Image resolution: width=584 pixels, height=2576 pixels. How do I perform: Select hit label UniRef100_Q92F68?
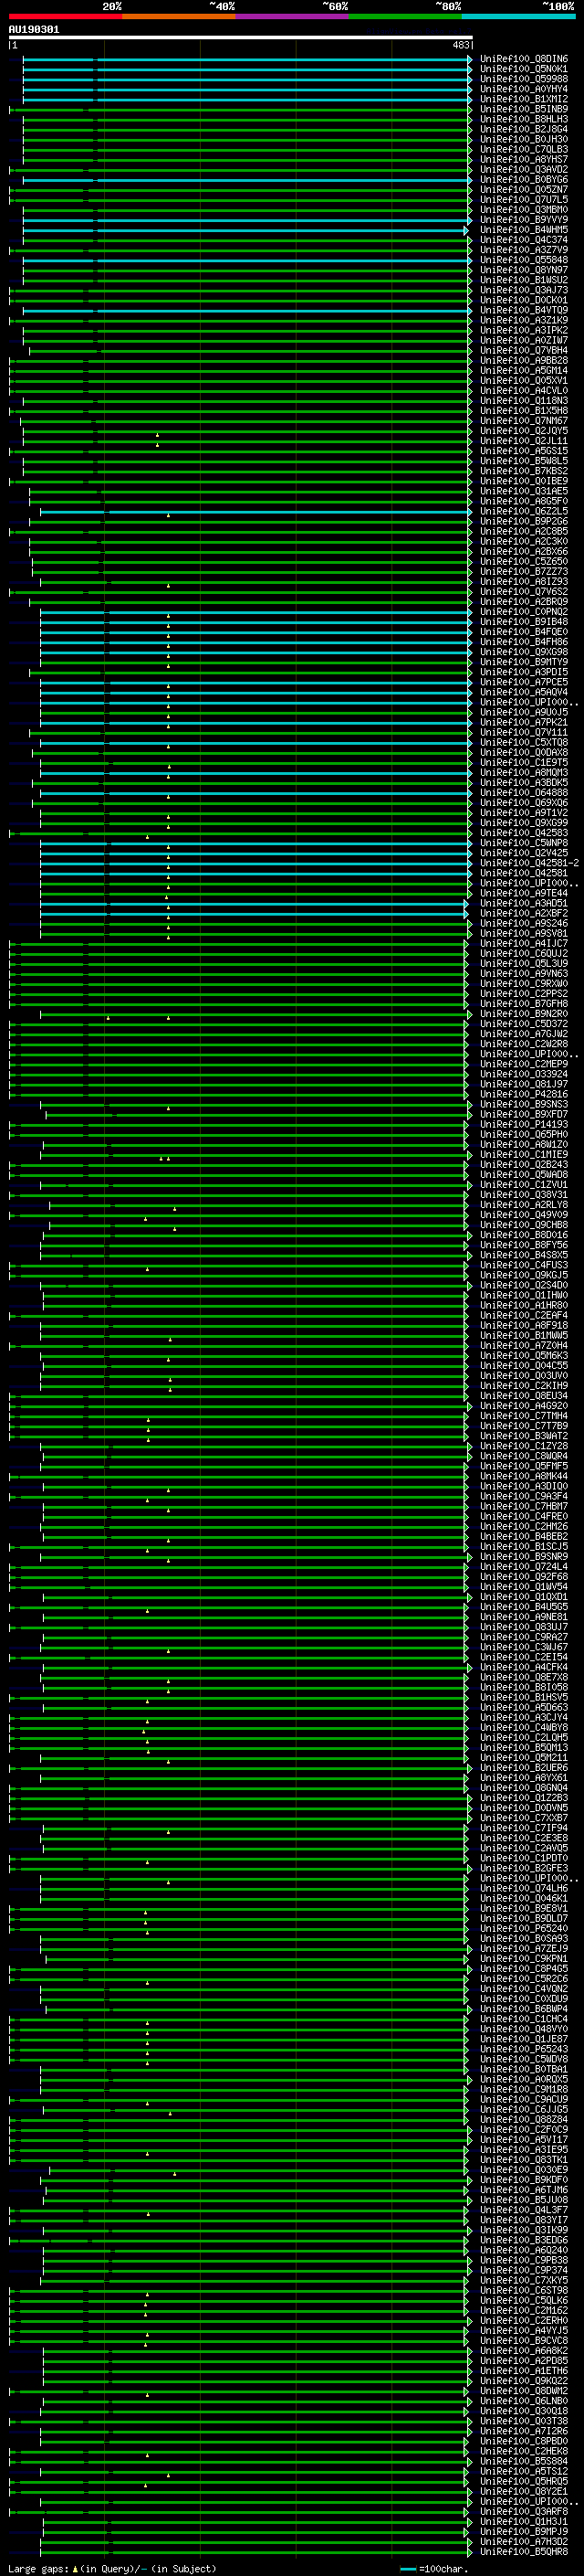[524, 1577]
